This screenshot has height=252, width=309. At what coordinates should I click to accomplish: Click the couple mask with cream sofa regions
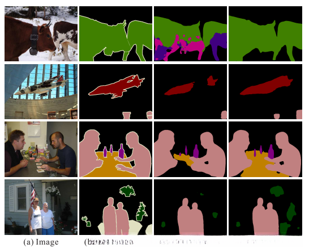pos(115,207)
